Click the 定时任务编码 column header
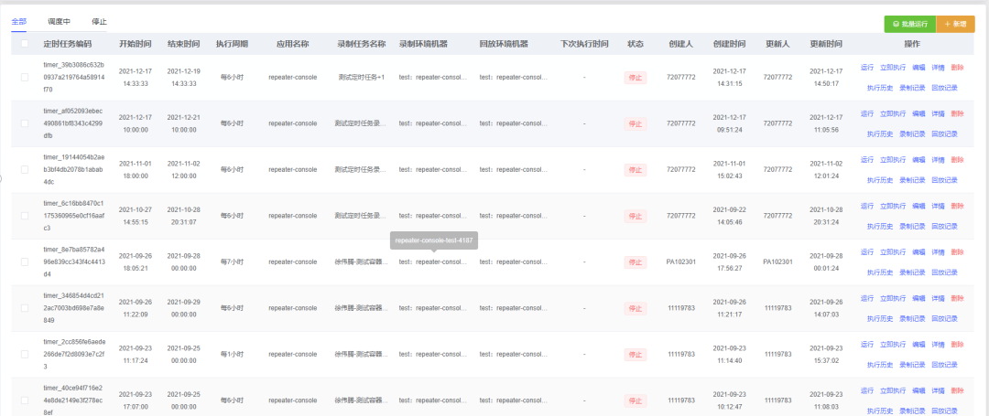 pos(68,44)
